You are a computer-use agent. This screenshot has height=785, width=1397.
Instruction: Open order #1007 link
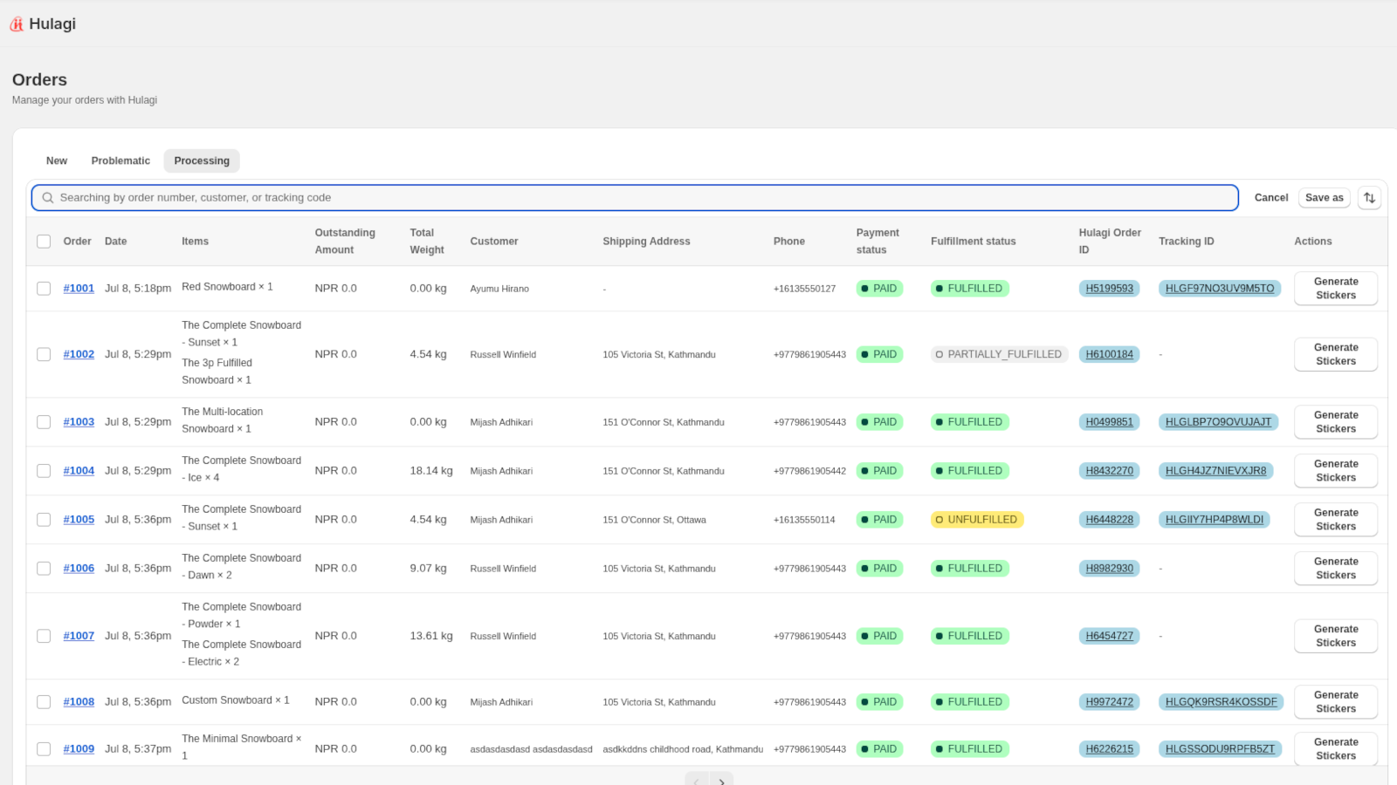click(x=79, y=637)
